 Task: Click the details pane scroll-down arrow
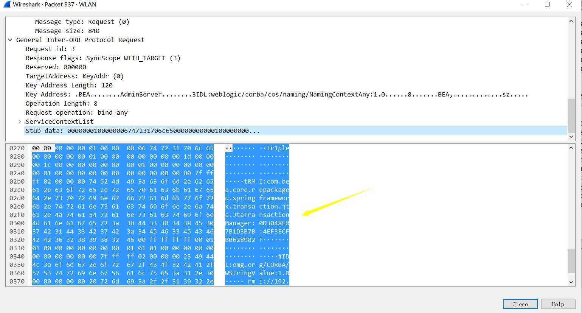[x=571, y=137]
